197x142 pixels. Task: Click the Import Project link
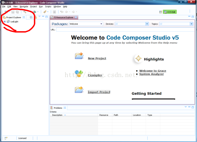point(99,92)
